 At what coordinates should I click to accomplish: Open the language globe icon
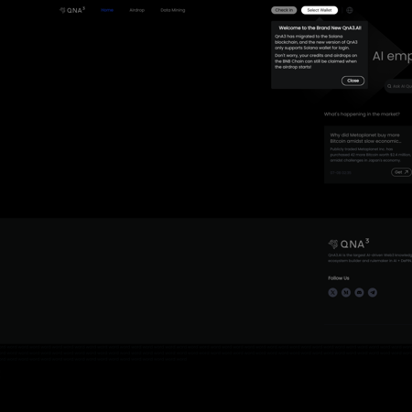(350, 10)
